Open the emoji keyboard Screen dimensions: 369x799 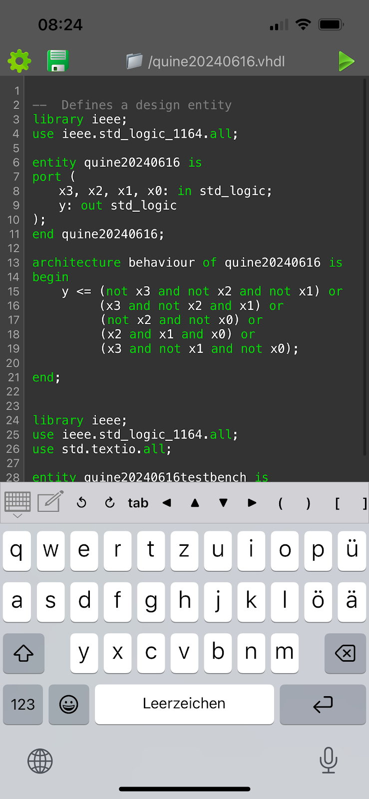[x=69, y=704]
